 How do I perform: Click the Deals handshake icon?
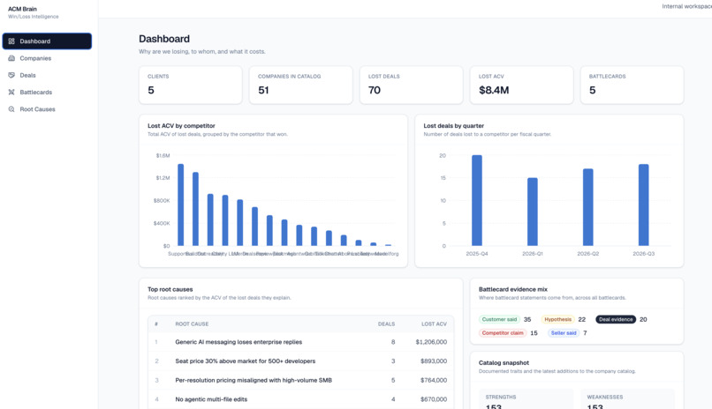click(x=11, y=75)
